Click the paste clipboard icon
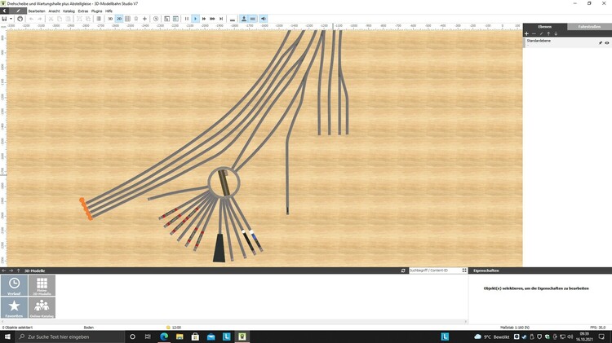This screenshot has width=612, height=343. [x=68, y=19]
